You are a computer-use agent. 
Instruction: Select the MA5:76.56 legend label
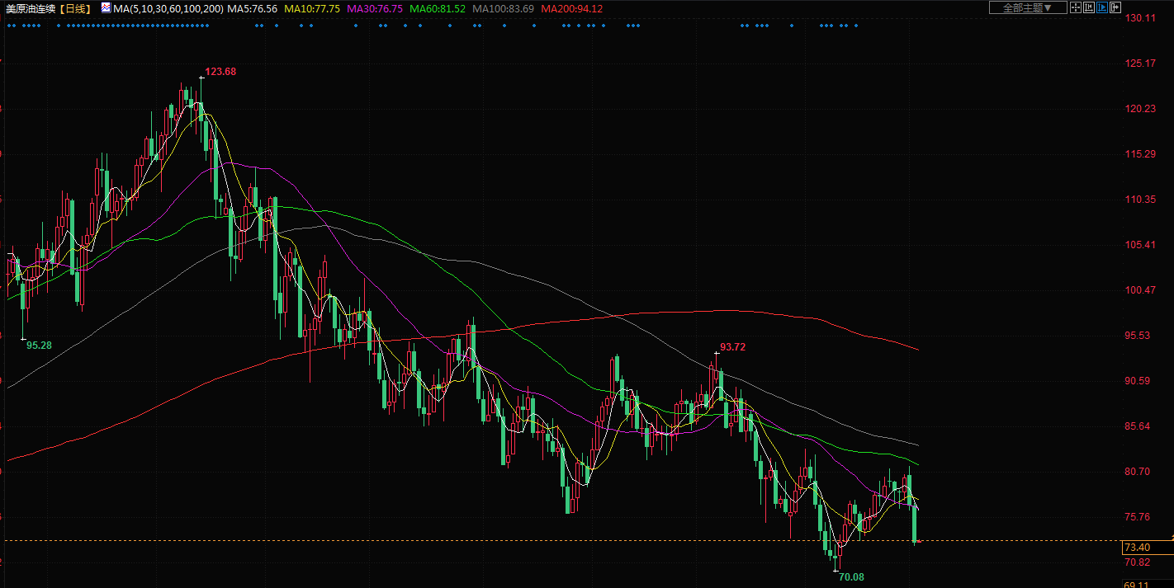click(x=252, y=8)
